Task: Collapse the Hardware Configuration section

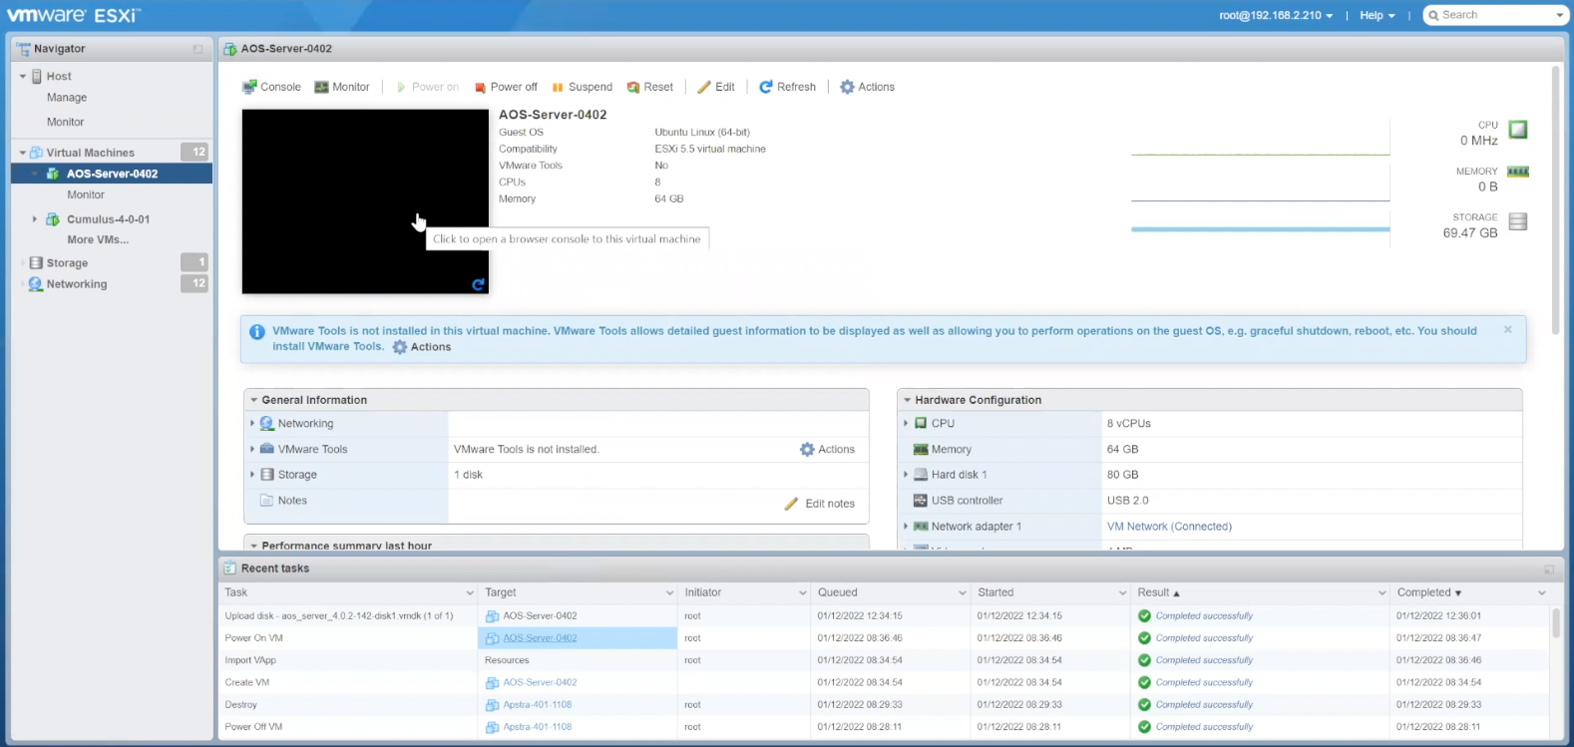Action: [908, 400]
